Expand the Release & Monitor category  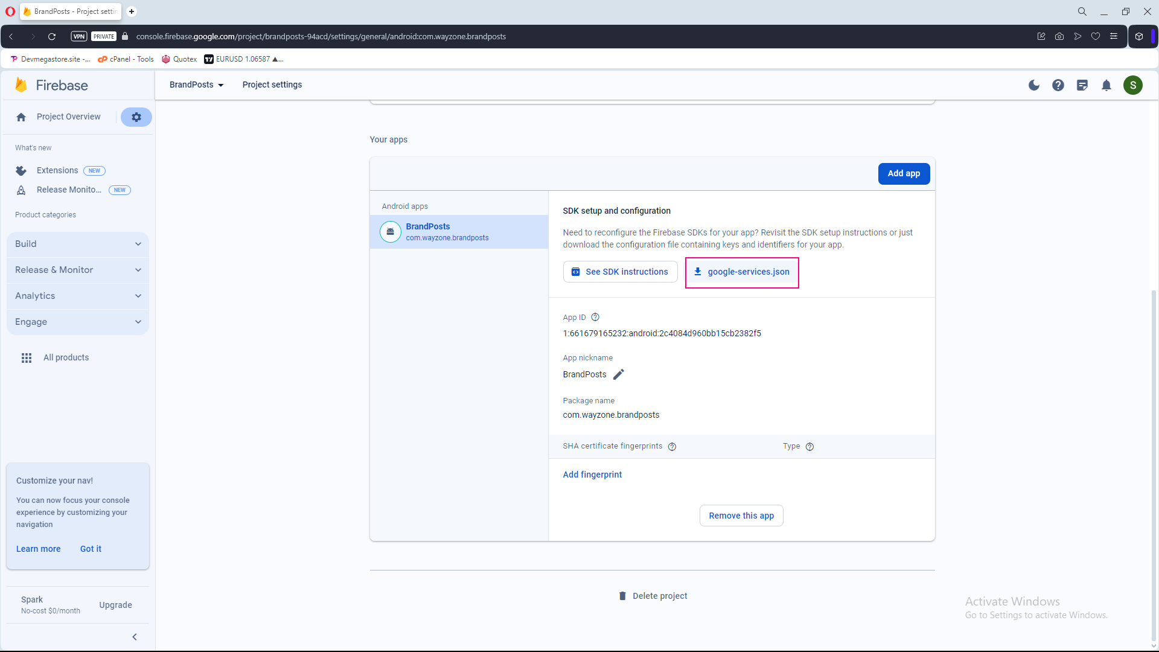point(78,270)
